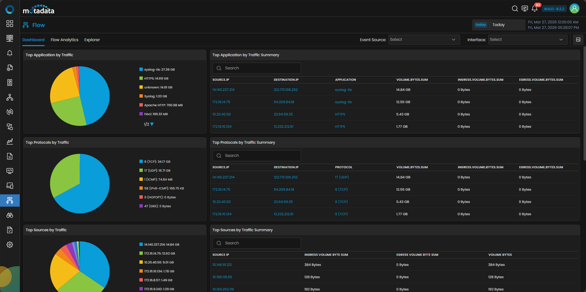Toggle the 14.140.237.214 legend swatch

[x=141, y=244]
